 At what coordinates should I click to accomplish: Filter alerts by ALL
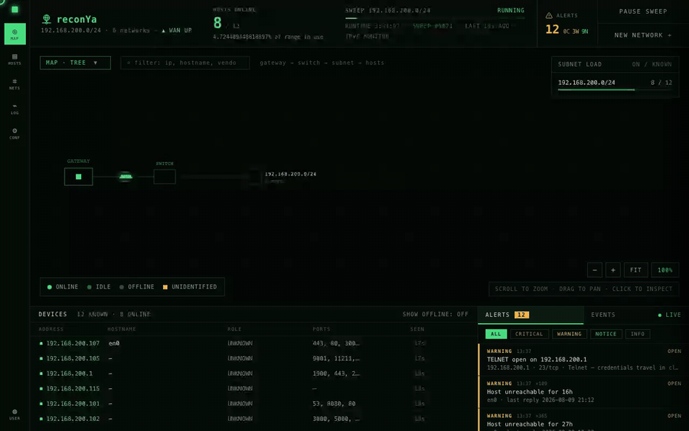coord(496,334)
